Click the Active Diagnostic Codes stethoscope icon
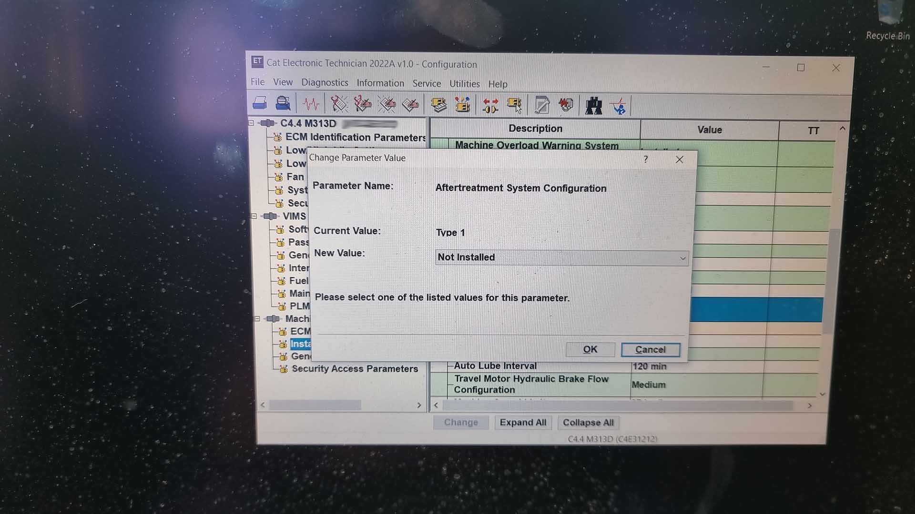 pyautogui.click(x=339, y=104)
